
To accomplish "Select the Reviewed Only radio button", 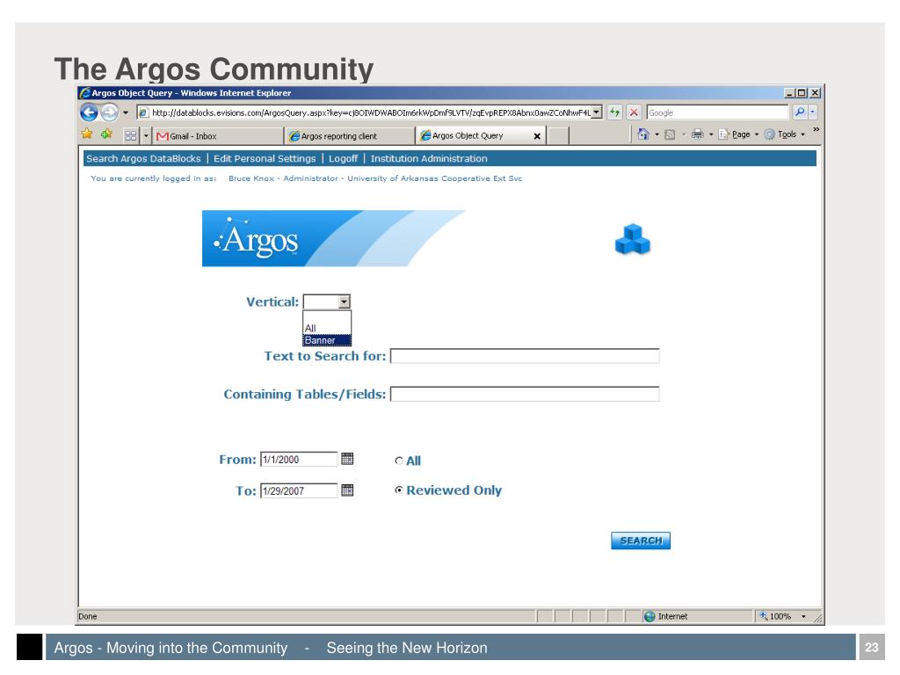I will coord(399,490).
